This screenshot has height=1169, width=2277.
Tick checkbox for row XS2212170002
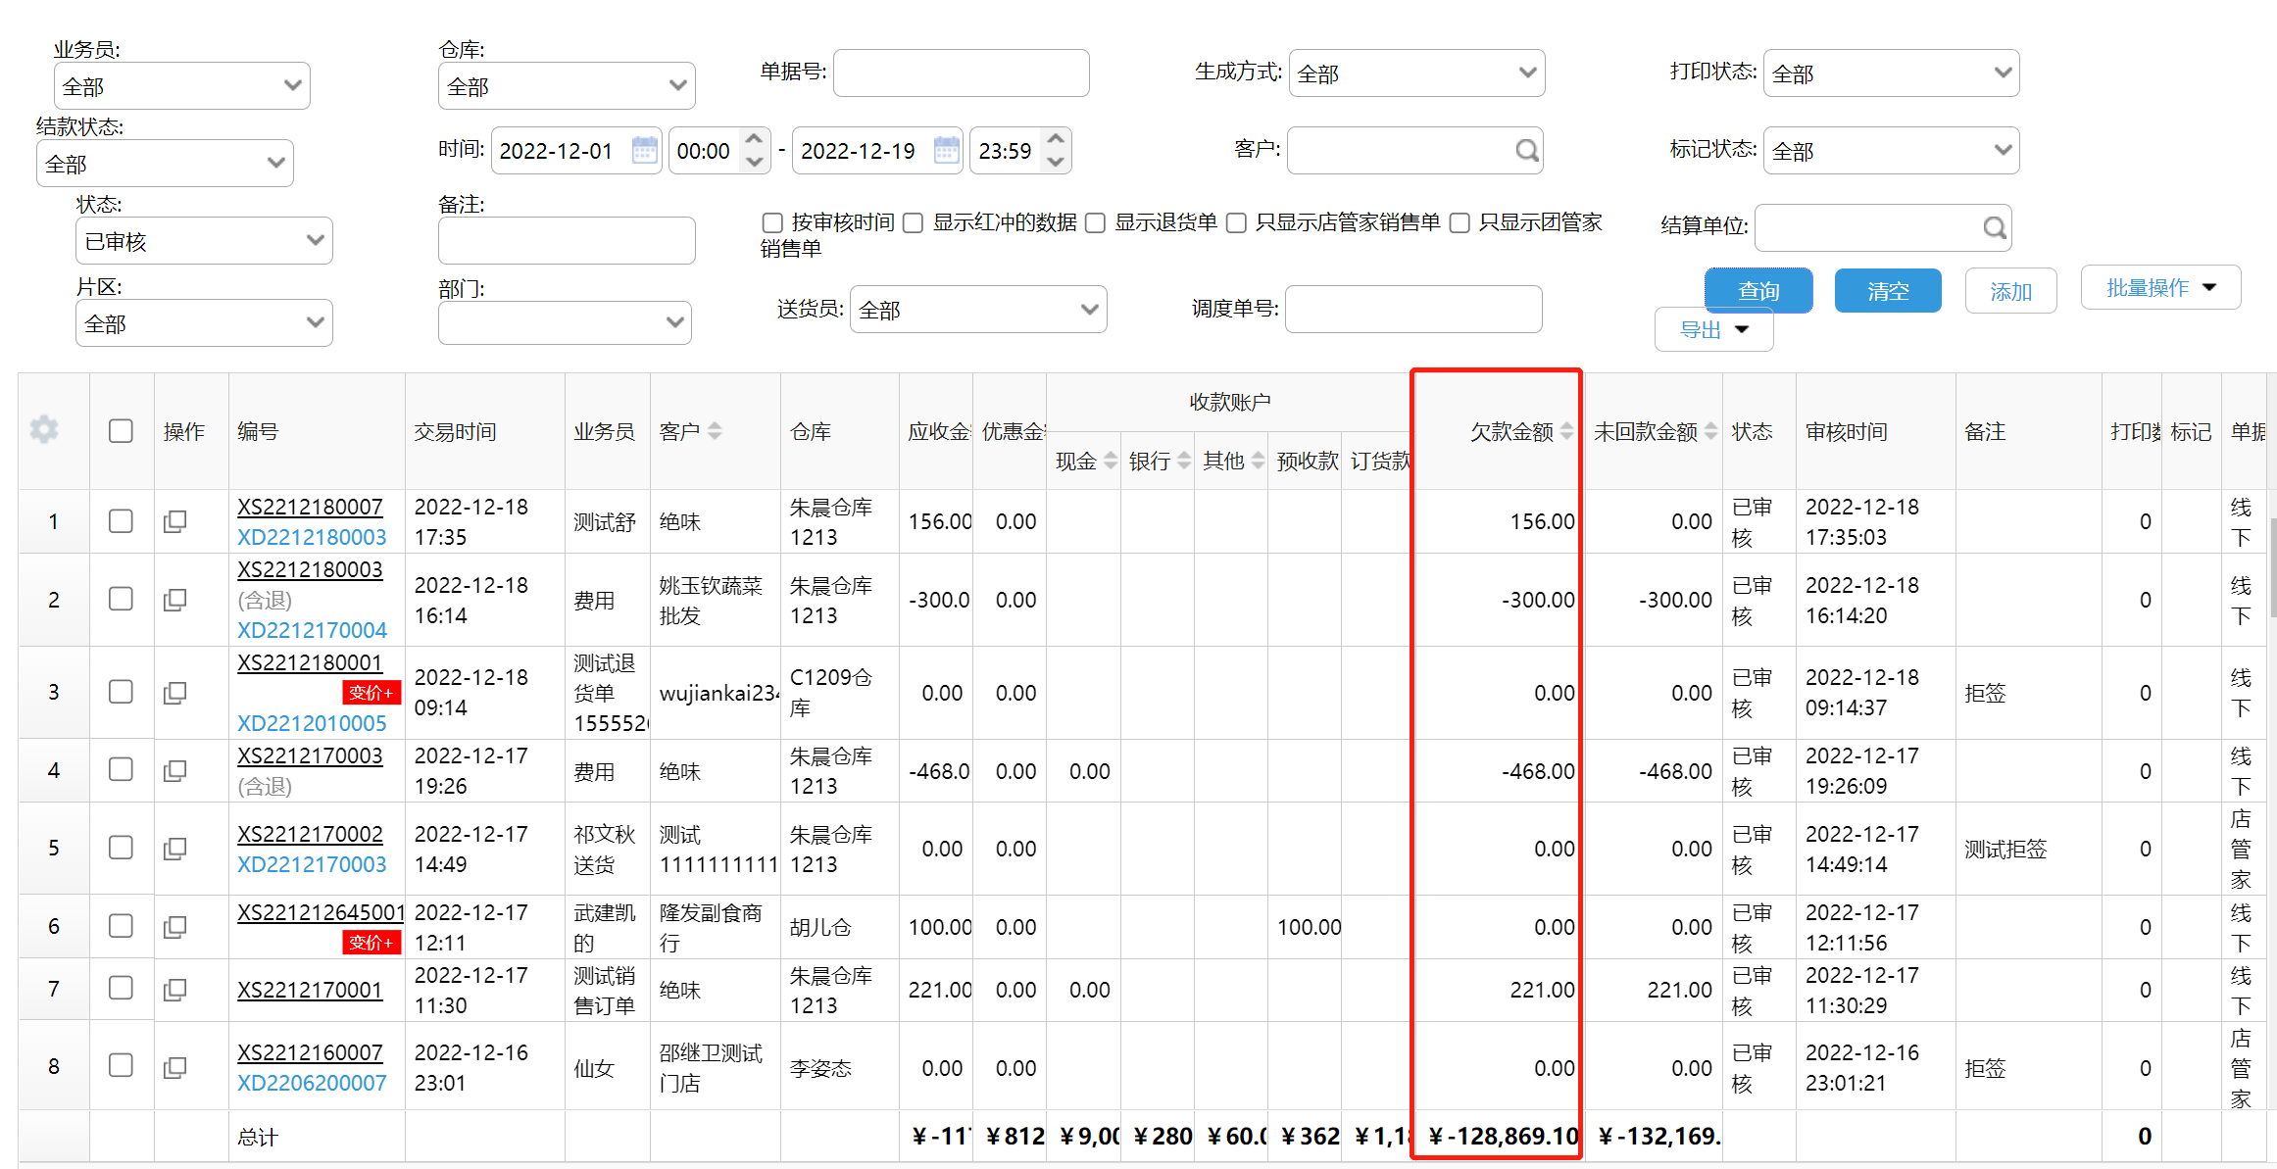(x=121, y=848)
